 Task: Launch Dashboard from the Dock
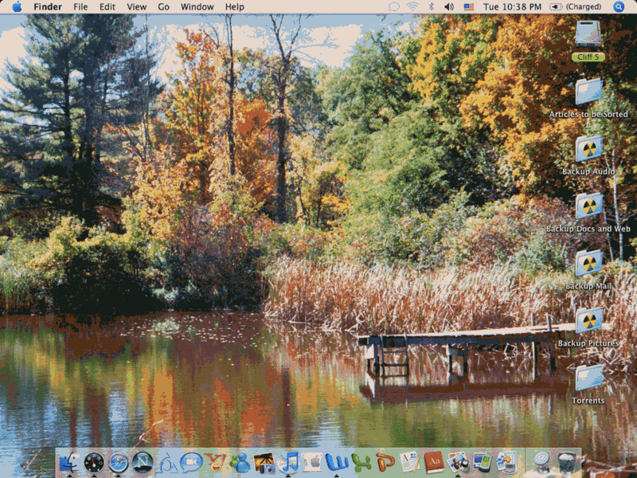click(x=94, y=462)
